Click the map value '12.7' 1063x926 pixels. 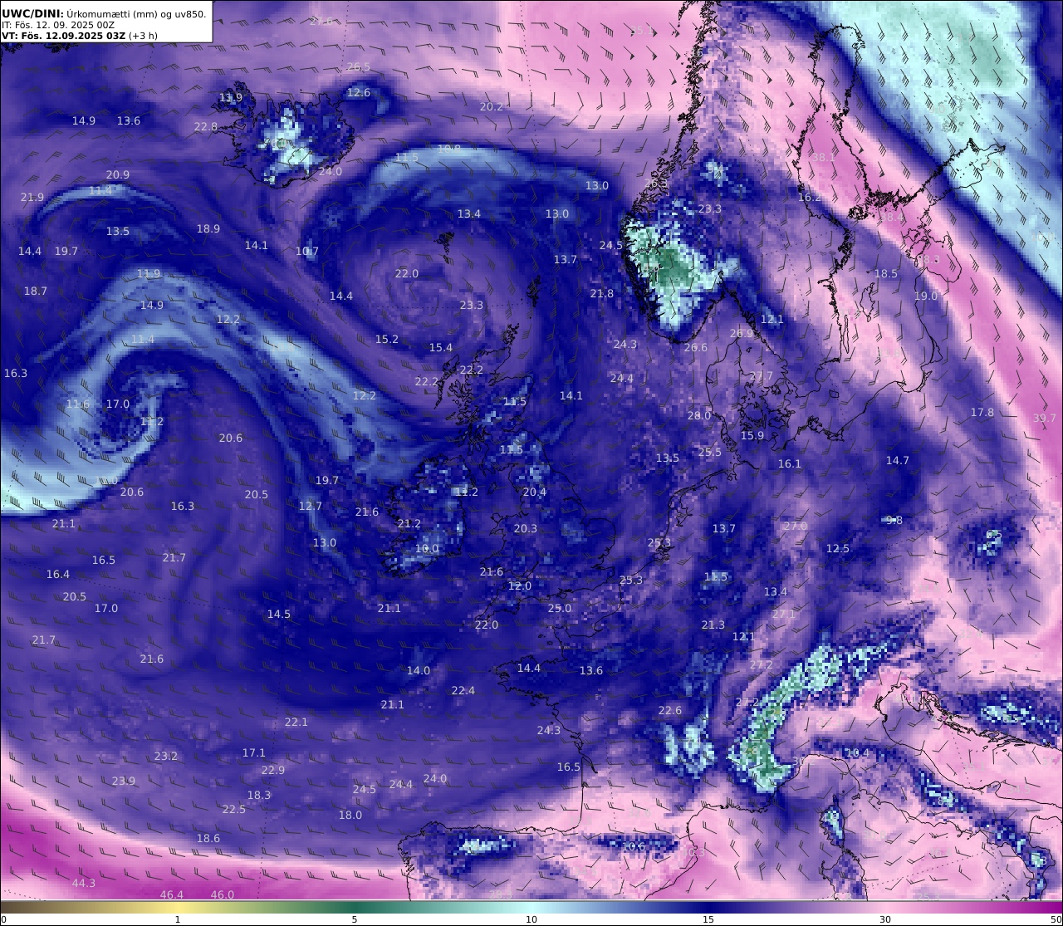(x=311, y=506)
